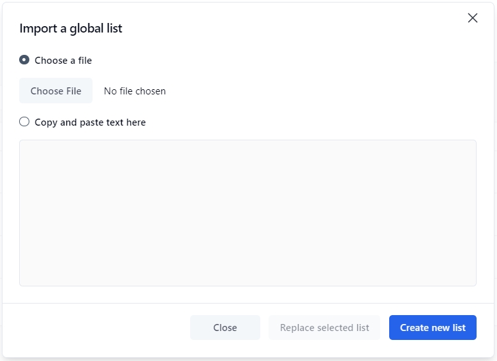
Task: Focus the empty gray text box
Action: click(248, 213)
